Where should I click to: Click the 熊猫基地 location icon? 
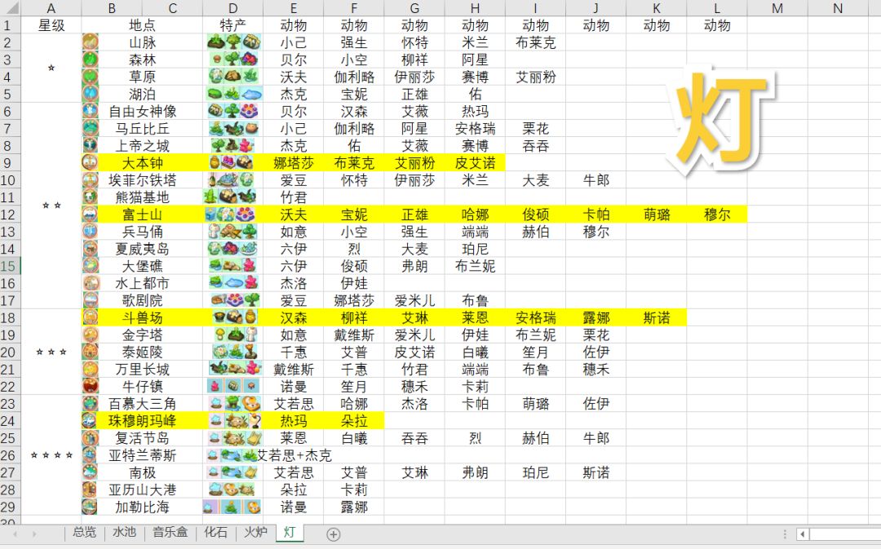(x=90, y=197)
